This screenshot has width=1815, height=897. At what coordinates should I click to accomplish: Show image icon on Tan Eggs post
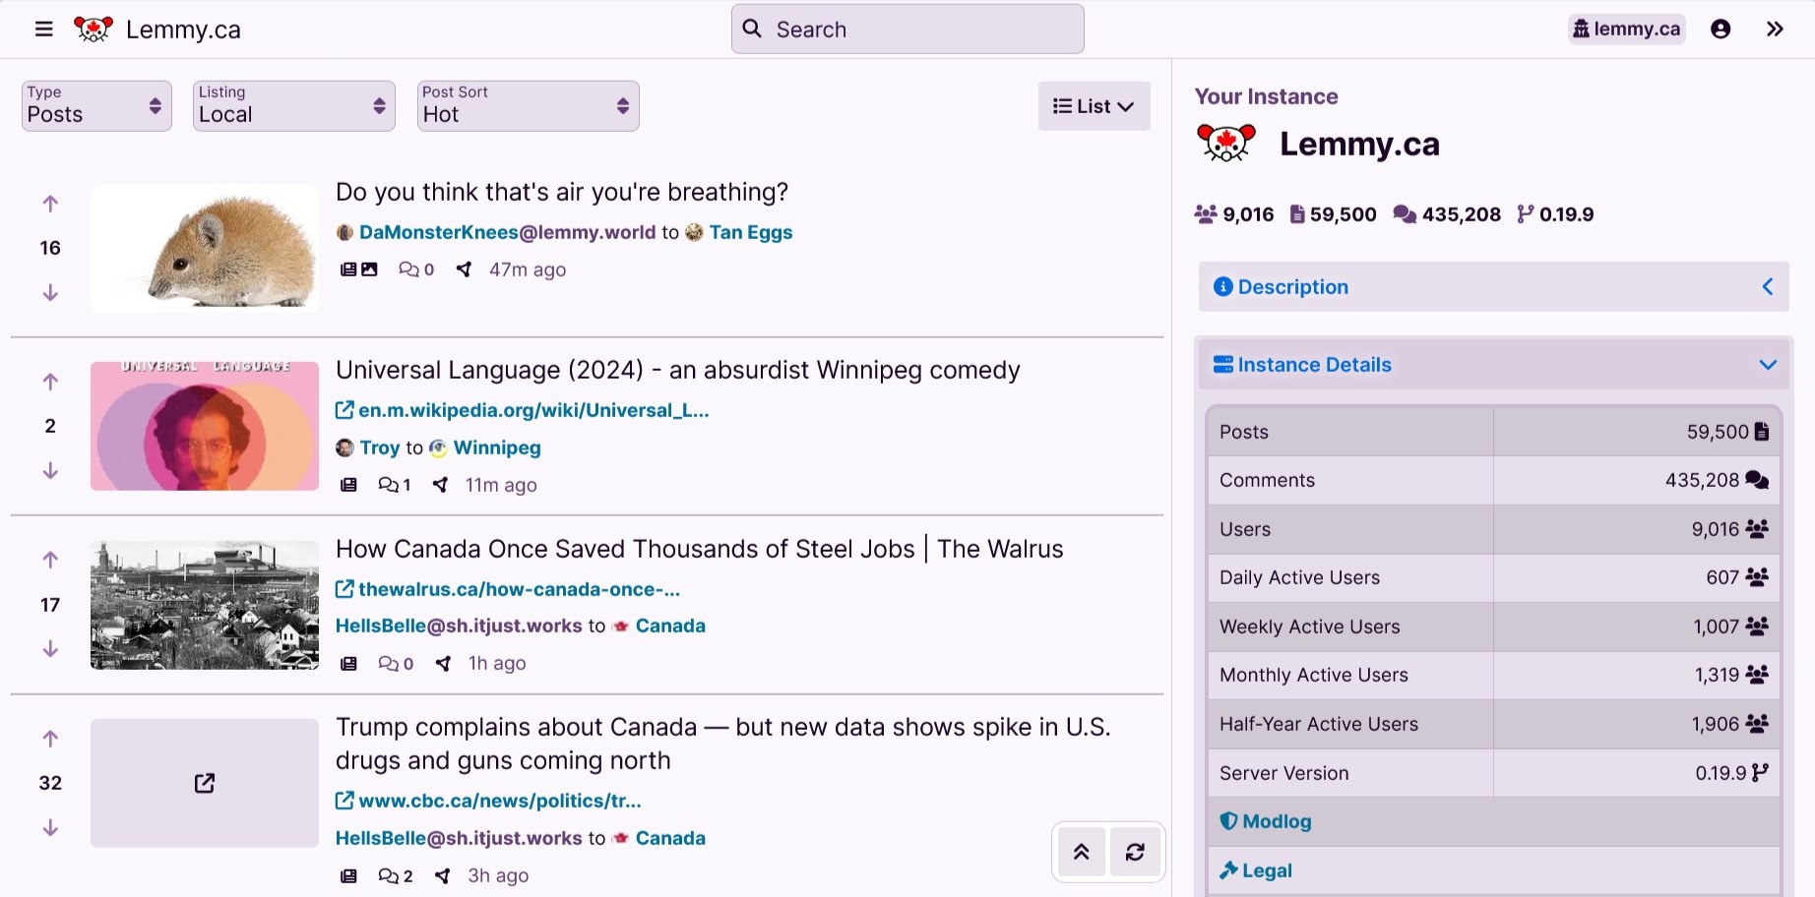tap(369, 269)
